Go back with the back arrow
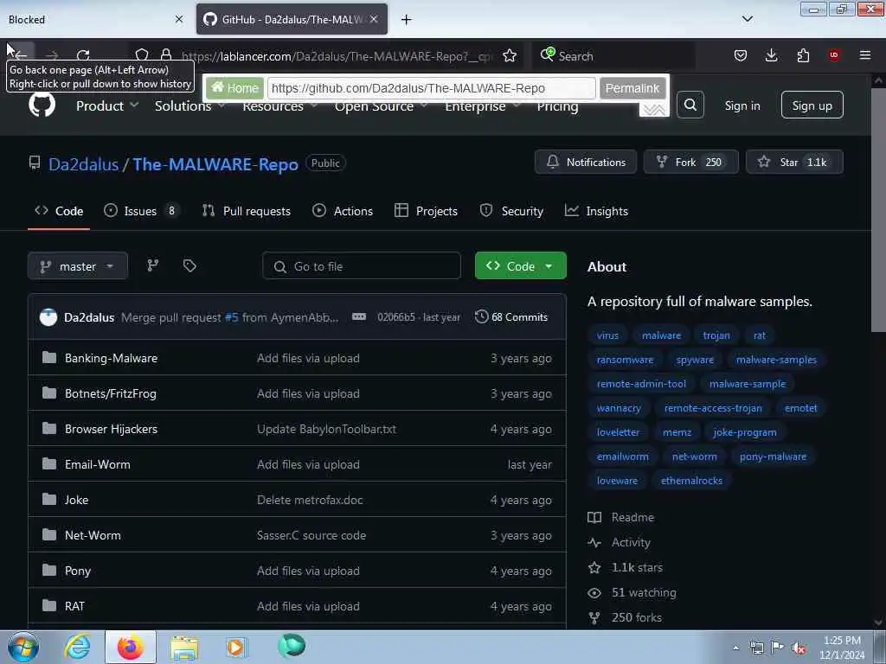The image size is (886, 664). point(21,54)
